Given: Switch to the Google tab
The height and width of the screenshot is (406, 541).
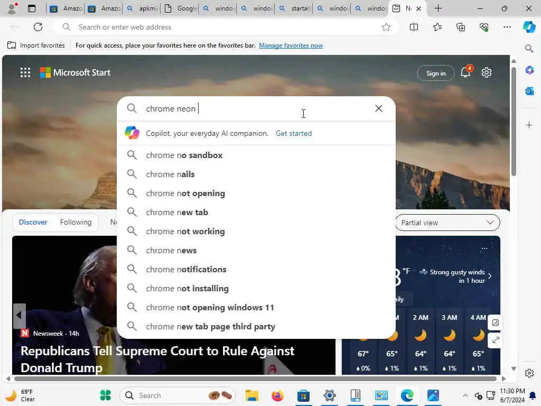Looking at the screenshot, I should (x=180, y=8).
